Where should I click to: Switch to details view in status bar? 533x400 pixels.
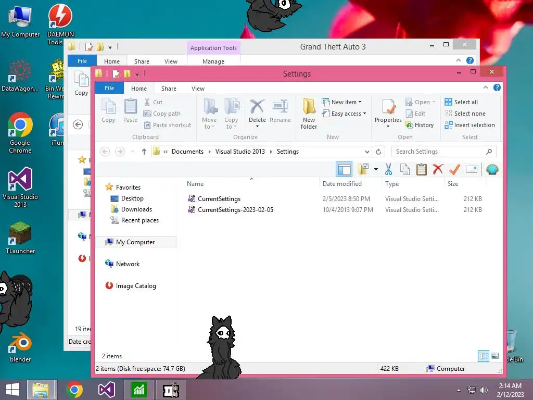[484, 356]
